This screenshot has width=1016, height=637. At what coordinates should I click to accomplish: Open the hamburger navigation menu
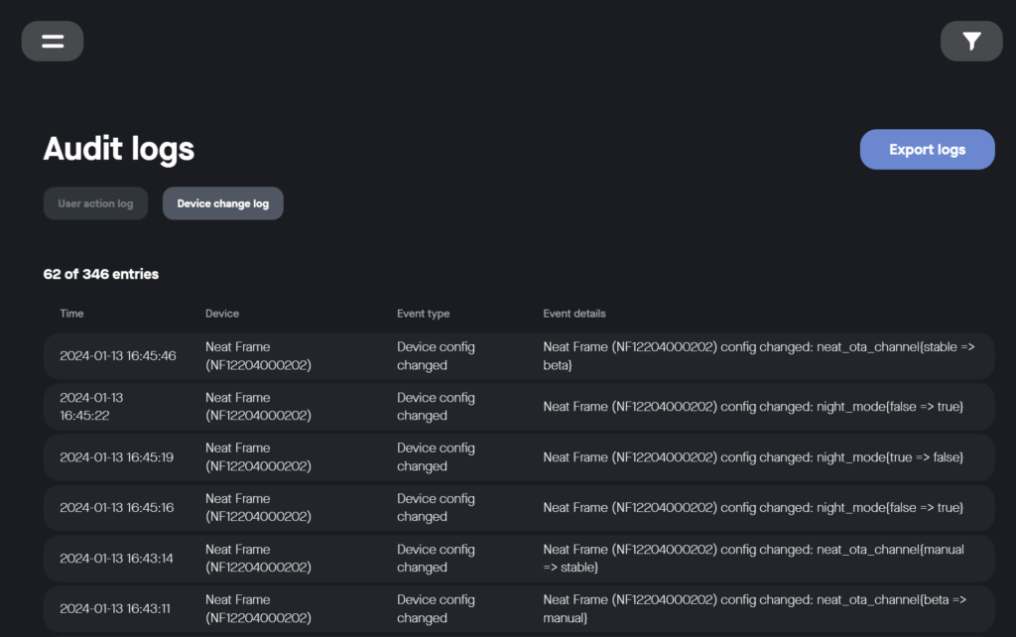(53, 42)
